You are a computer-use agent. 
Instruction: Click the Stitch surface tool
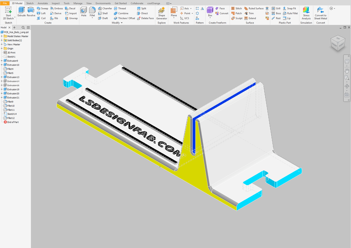tap(237, 8)
